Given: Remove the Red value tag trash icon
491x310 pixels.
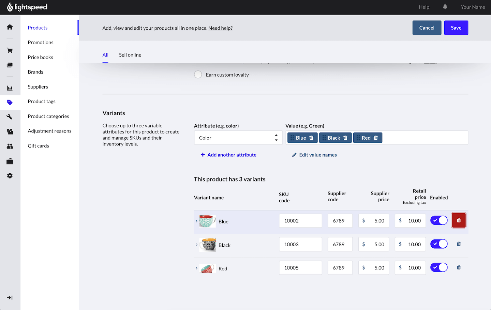Looking at the screenshot, I should point(376,138).
